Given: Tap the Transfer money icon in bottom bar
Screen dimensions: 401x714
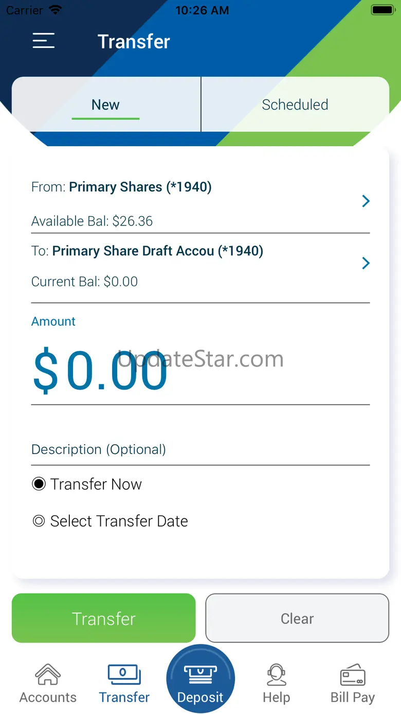Looking at the screenshot, I should pyautogui.click(x=124, y=675).
